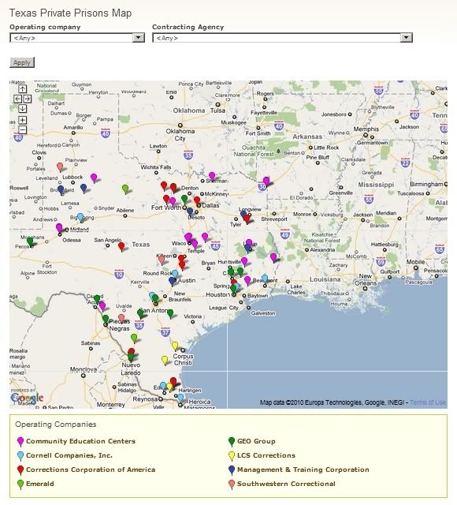This screenshot has height=505, width=457.
Task: Open the Operating company dropdown
Action: (77, 38)
